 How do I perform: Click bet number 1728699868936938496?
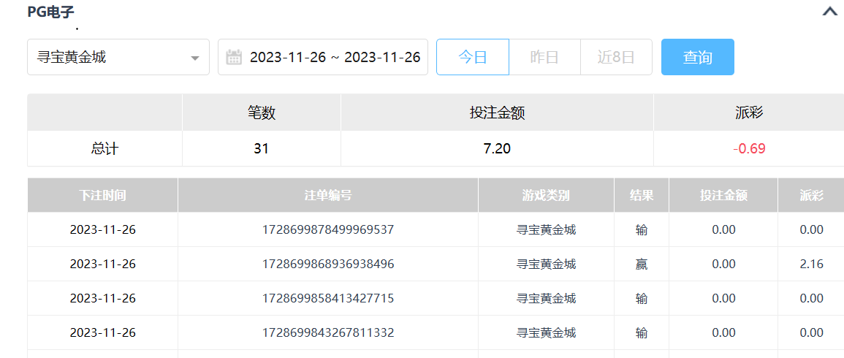[x=328, y=264]
